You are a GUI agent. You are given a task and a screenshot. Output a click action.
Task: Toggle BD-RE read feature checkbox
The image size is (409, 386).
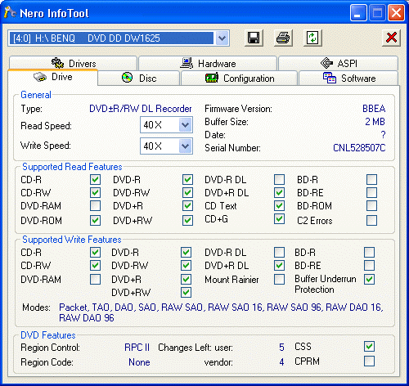[x=371, y=193]
